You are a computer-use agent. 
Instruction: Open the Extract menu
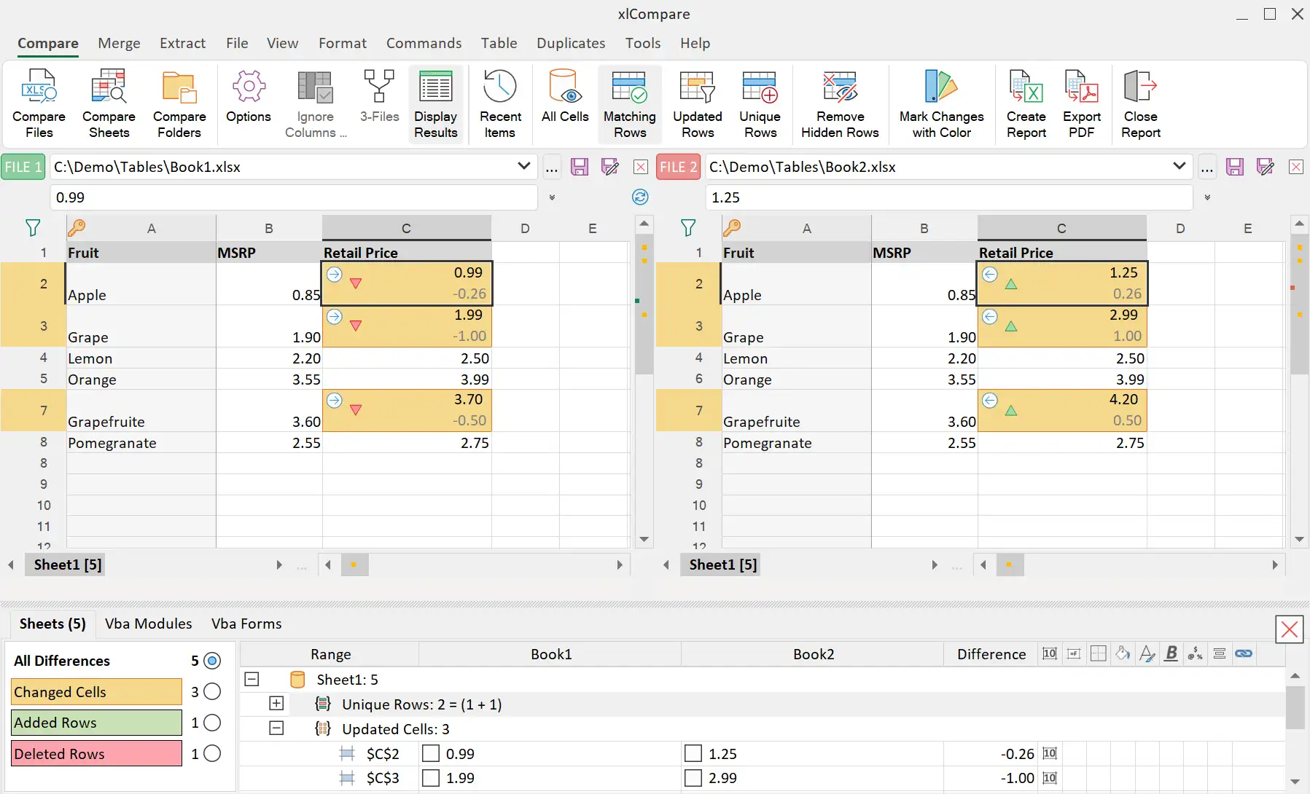pos(182,43)
